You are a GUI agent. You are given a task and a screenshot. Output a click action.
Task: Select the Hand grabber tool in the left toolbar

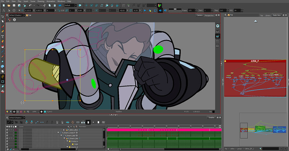(x=3, y=71)
